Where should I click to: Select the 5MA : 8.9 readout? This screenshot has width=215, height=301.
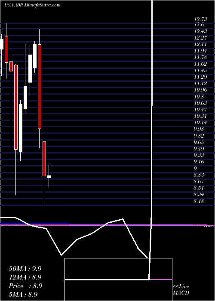(x=23, y=294)
